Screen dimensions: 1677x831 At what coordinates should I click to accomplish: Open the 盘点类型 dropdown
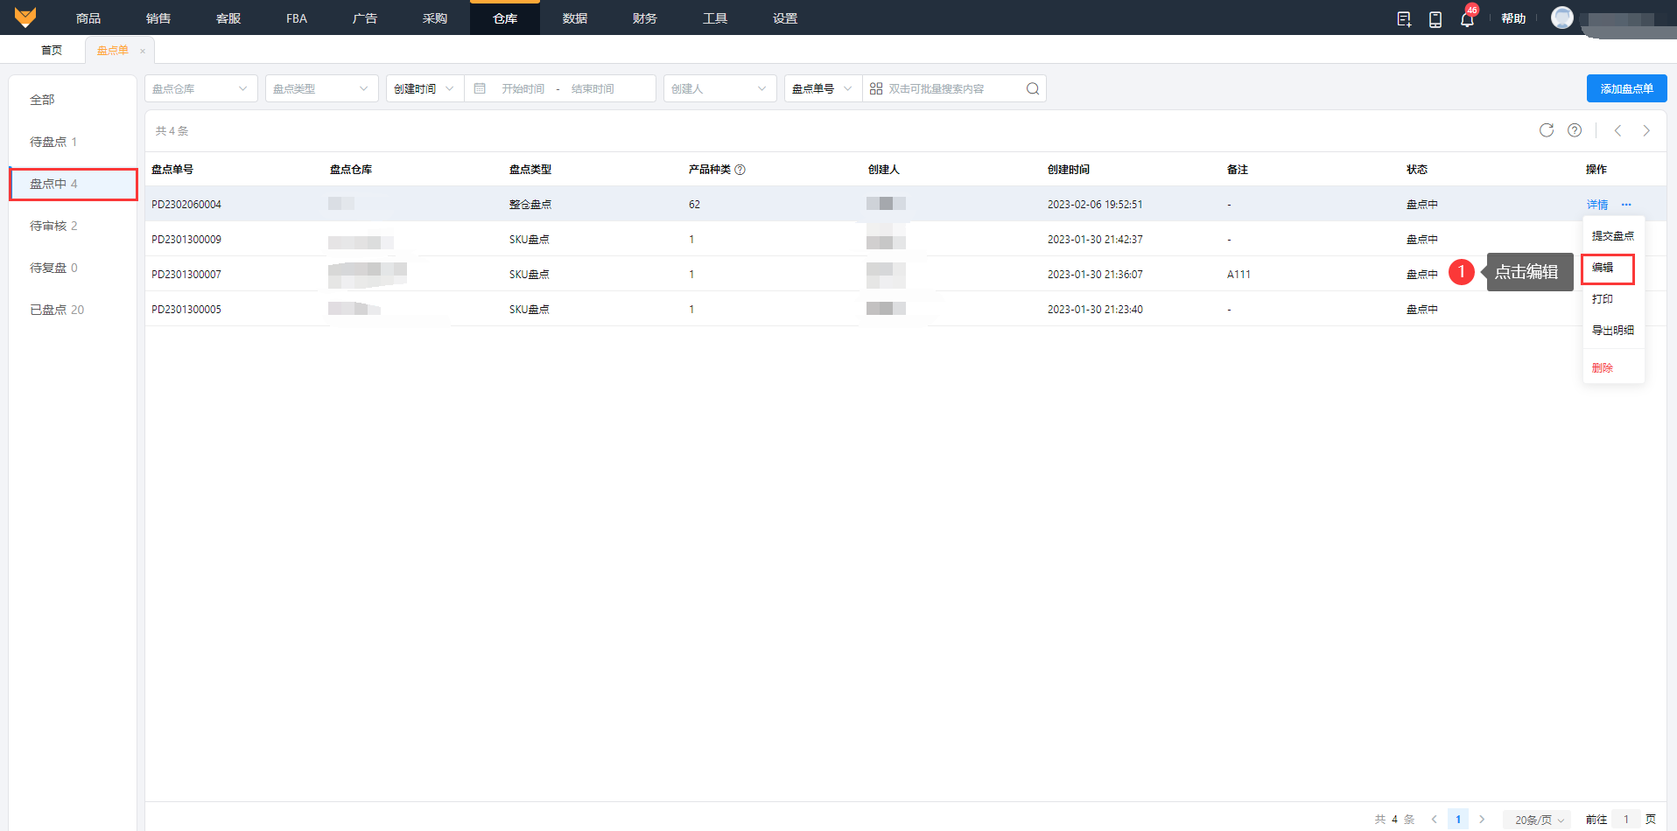pyautogui.click(x=321, y=88)
